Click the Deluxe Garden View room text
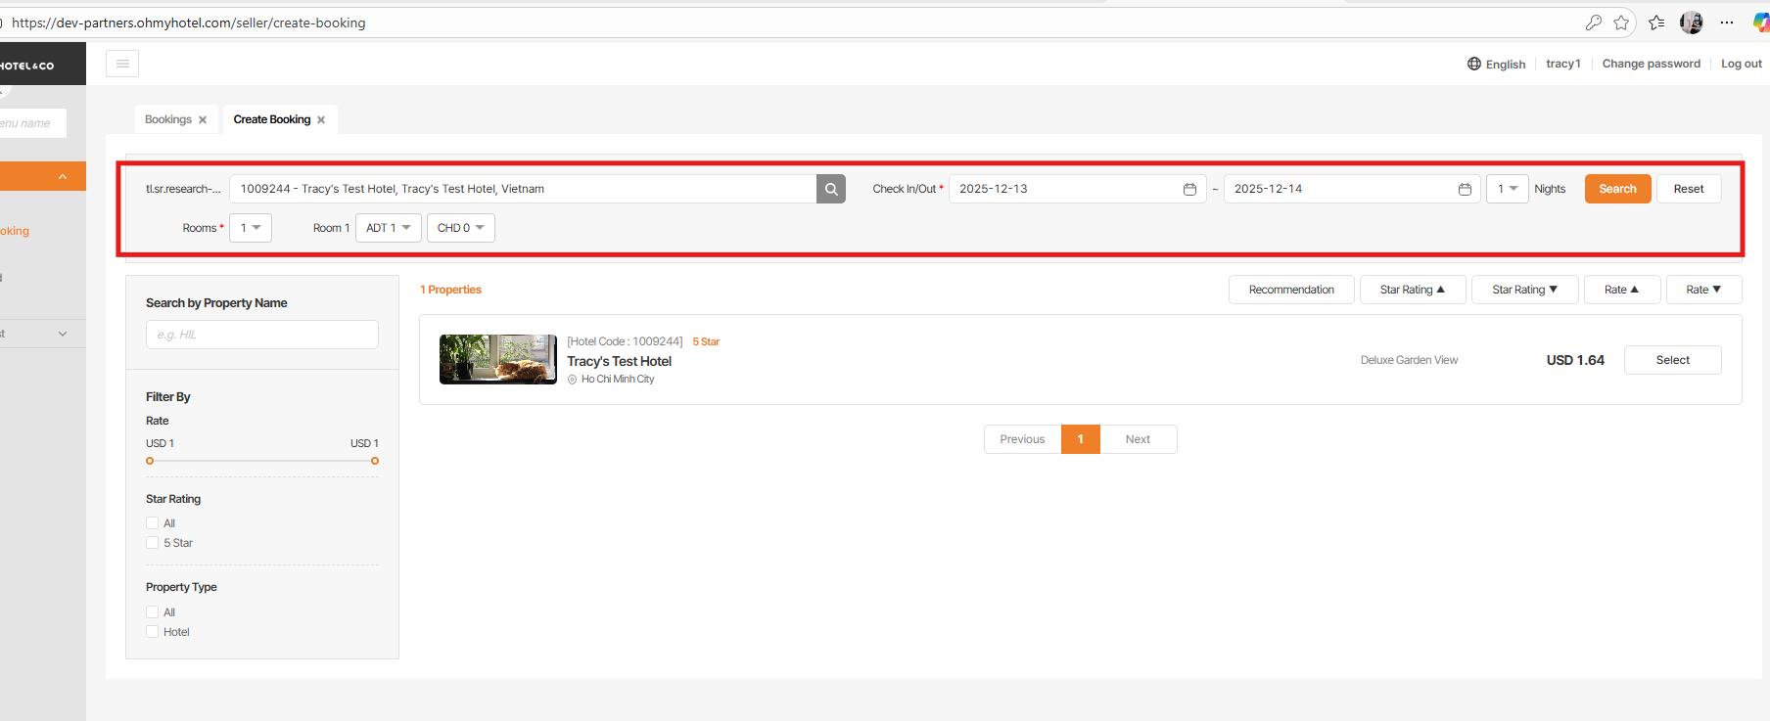The height and width of the screenshot is (721, 1770). pos(1409,360)
